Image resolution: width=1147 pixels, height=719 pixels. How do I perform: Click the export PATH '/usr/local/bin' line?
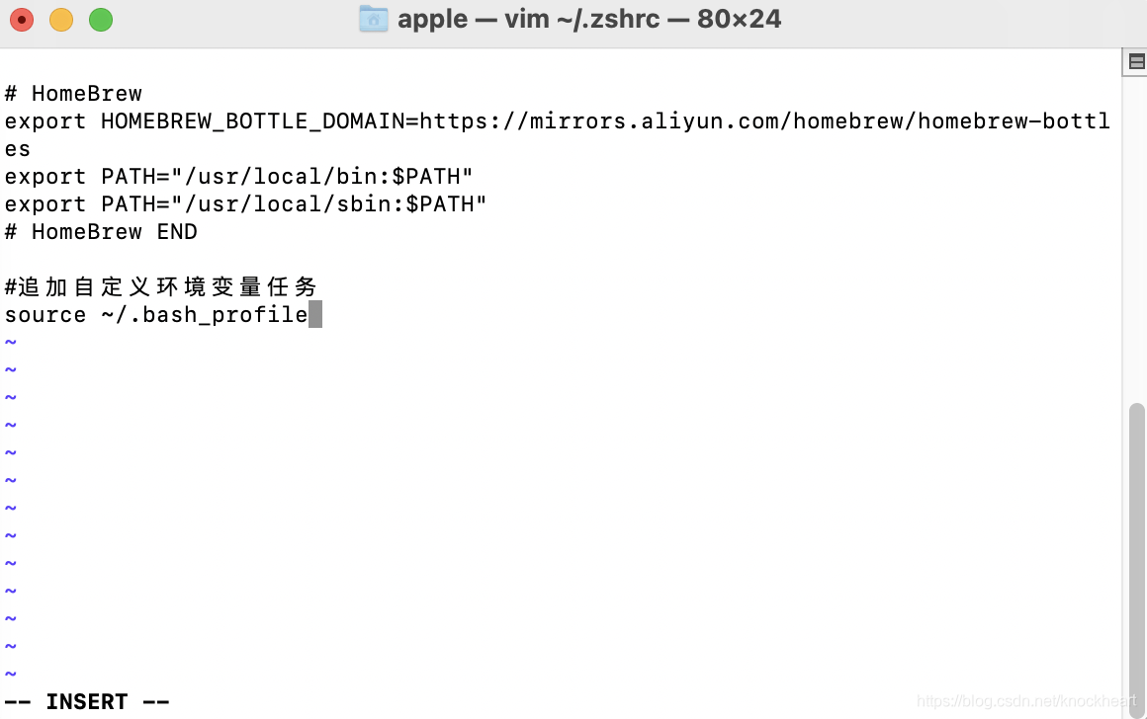click(237, 176)
